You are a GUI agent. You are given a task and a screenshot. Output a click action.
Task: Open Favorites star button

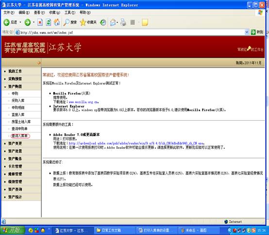pos(88,22)
